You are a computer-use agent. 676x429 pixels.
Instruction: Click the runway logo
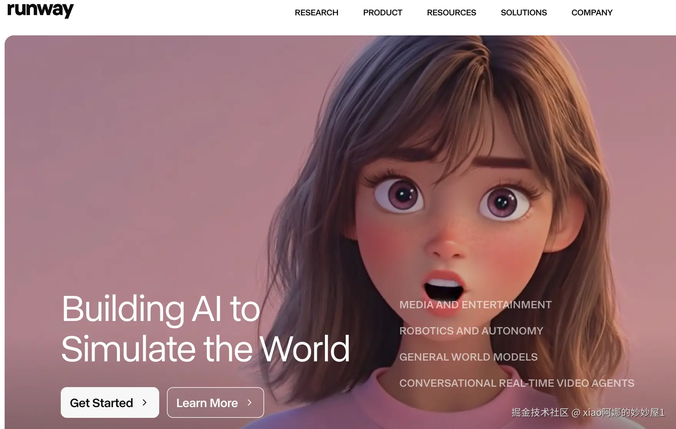tap(40, 10)
